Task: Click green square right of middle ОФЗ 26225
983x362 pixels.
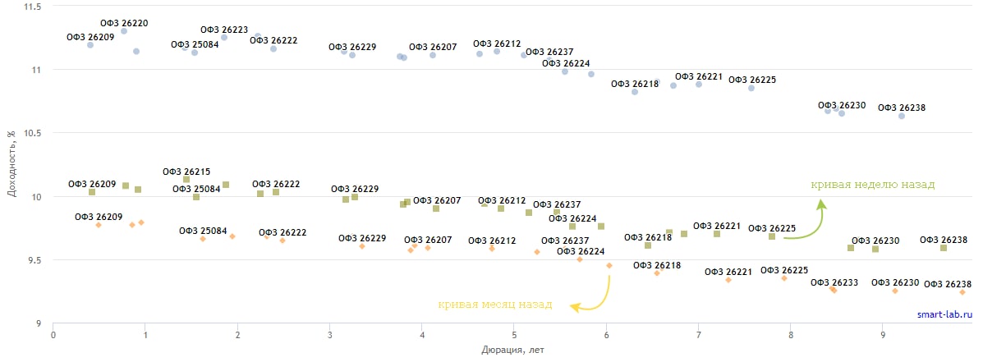Action: (x=772, y=236)
